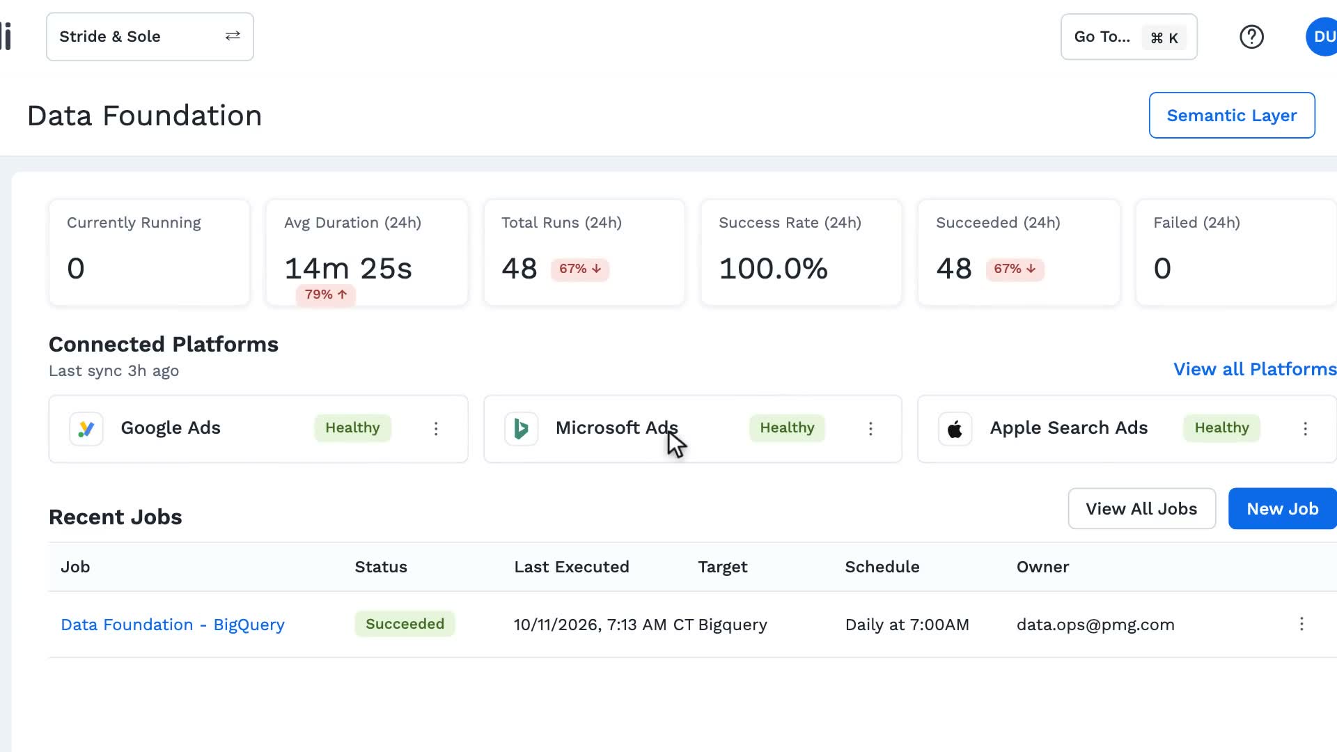Click the 10/11/2026, 7:13 AM CT timestamp
This screenshot has height=752, width=1337.
[x=603, y=625]
